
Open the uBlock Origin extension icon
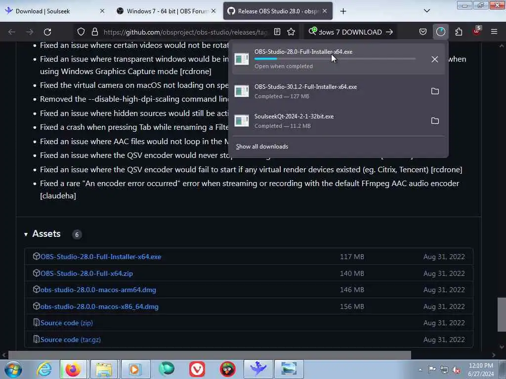point(477,31)
